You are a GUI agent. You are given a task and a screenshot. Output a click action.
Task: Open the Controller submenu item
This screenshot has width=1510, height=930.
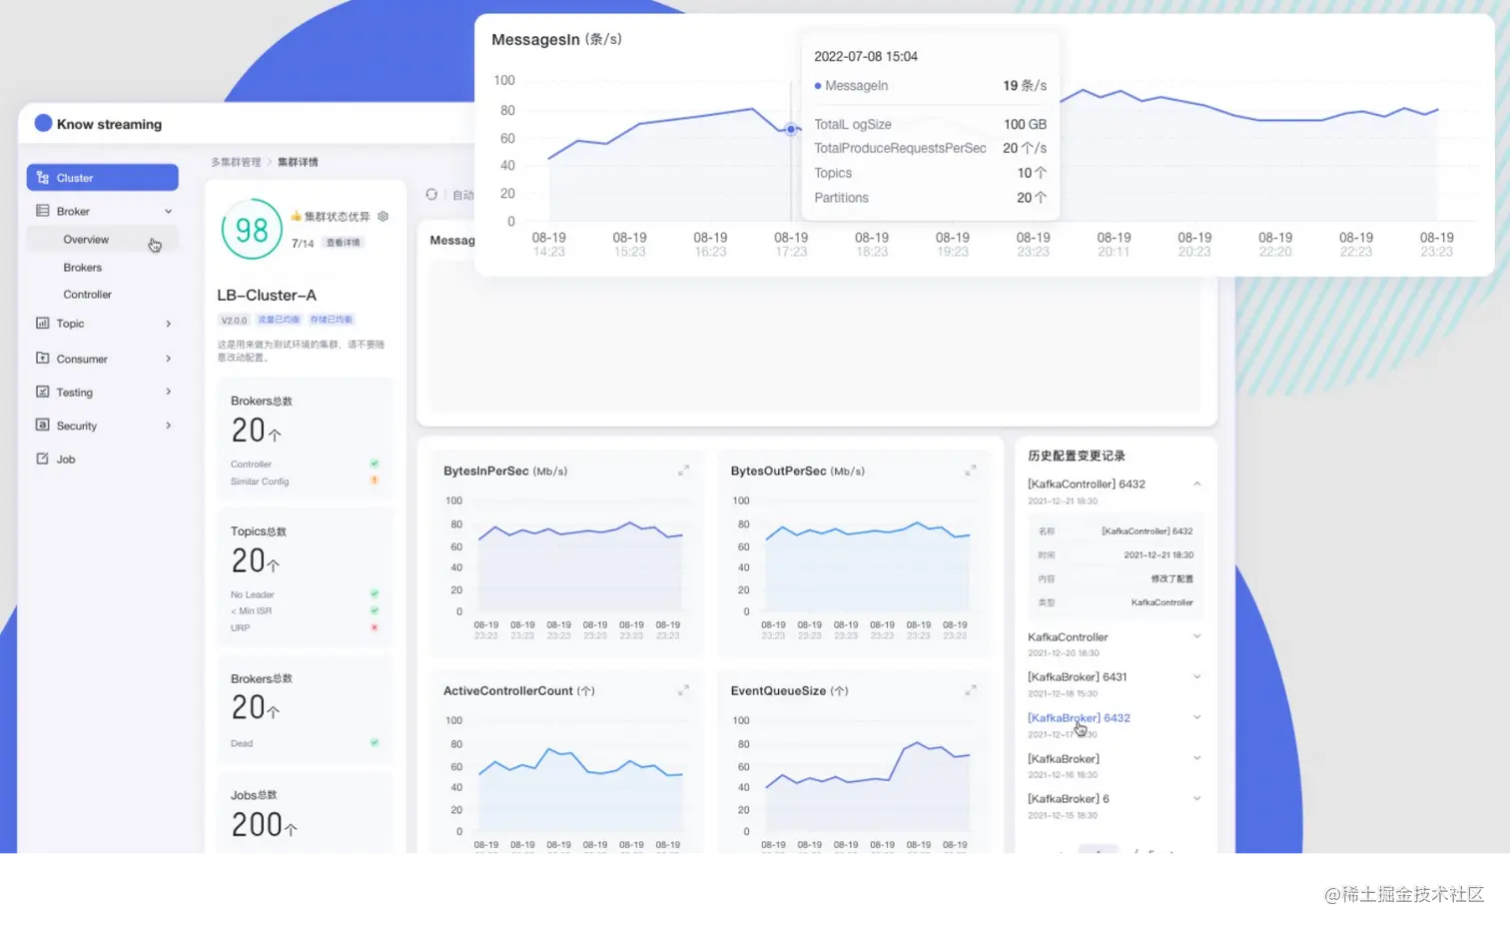(x=88, y=295)
